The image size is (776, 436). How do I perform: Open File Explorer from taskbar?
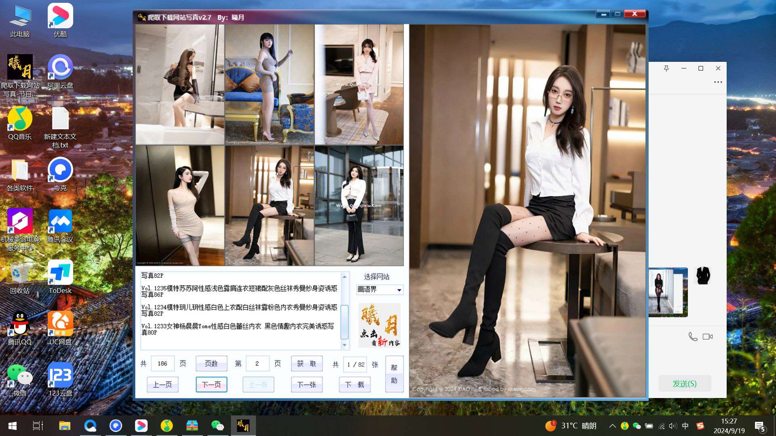tap(65, 425)
